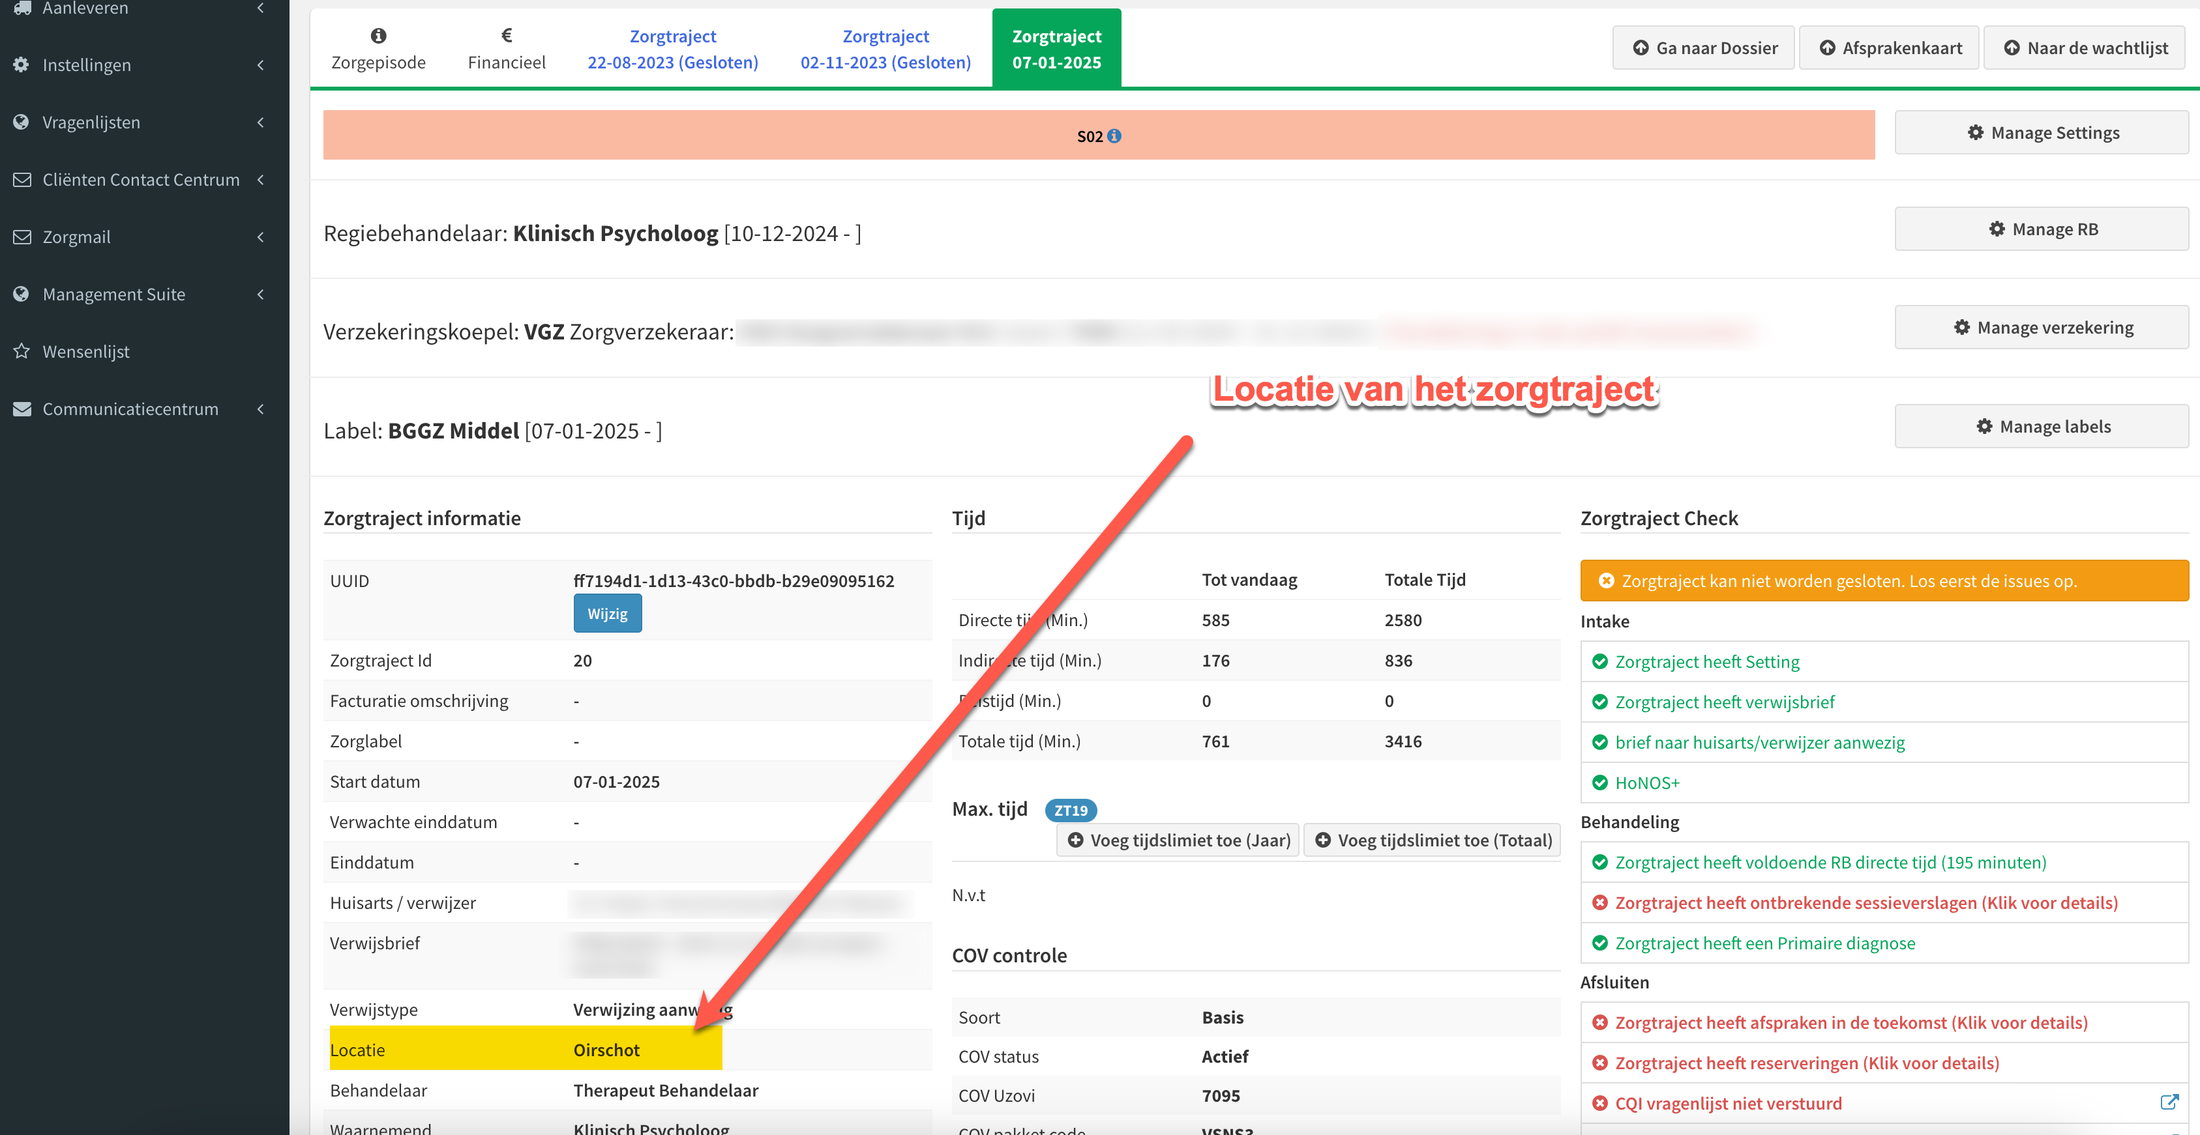
Task: Click the Aanleveren truck icon
Action: point(22,8)
